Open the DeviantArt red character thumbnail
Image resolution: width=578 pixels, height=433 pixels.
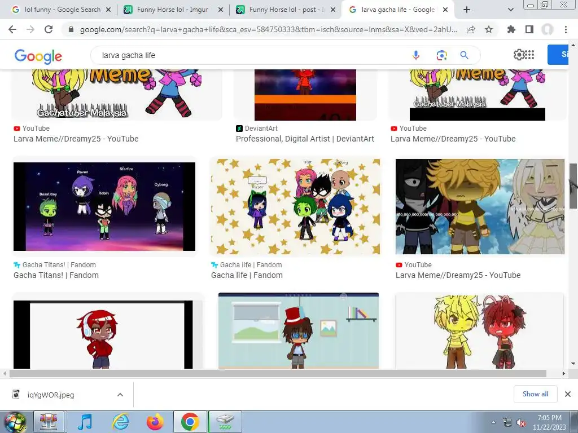305,95
